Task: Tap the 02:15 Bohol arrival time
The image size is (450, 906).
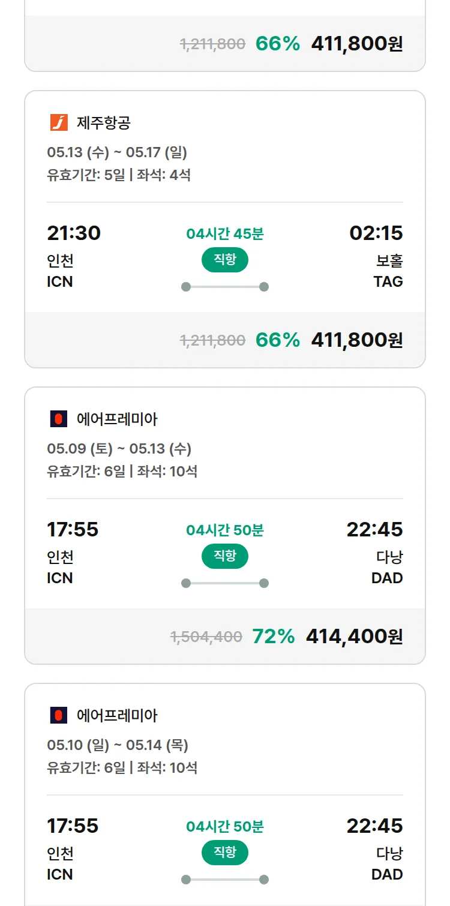Action: [x=376, y=233]
